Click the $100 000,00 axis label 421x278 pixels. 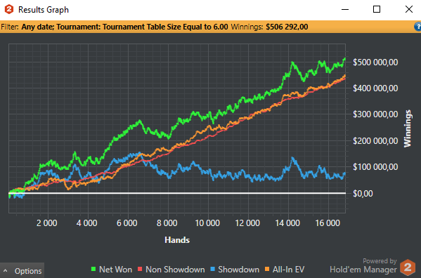(x=375, y=167)
